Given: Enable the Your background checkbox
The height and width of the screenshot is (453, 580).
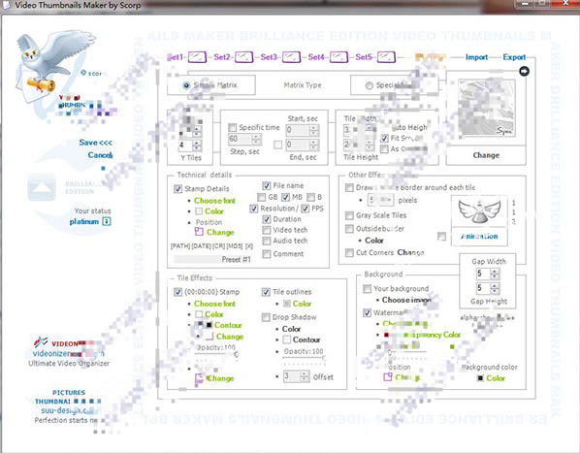Looking at the screenshot, I should click(x=367, y=288).
